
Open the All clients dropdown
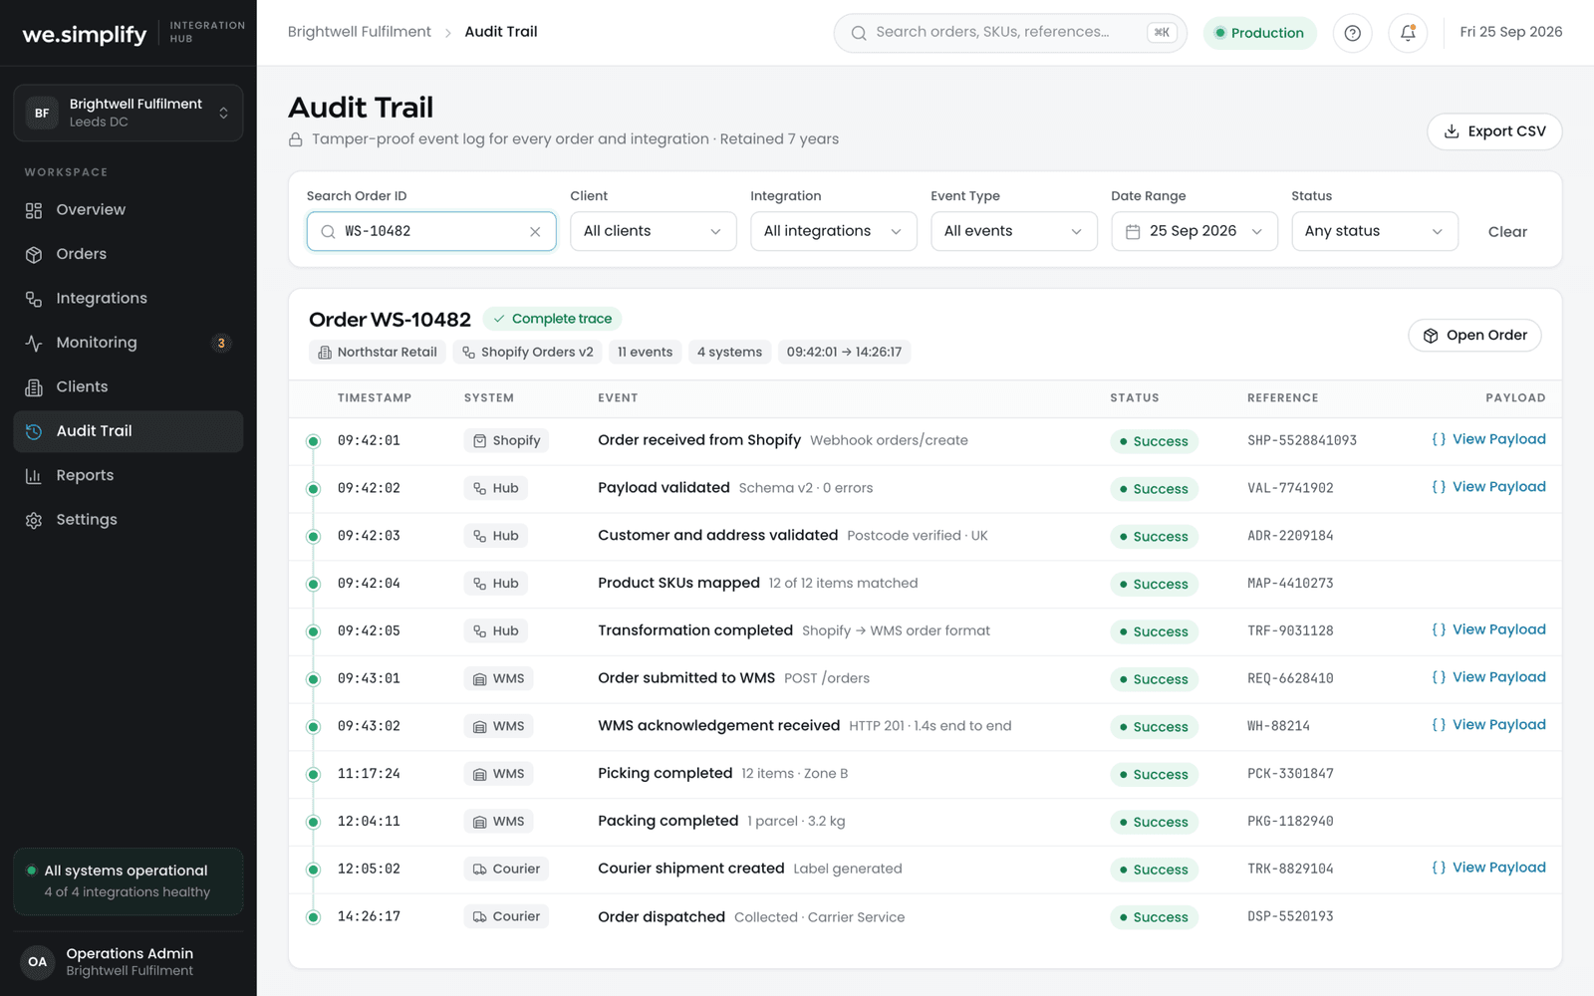[654, 231]
